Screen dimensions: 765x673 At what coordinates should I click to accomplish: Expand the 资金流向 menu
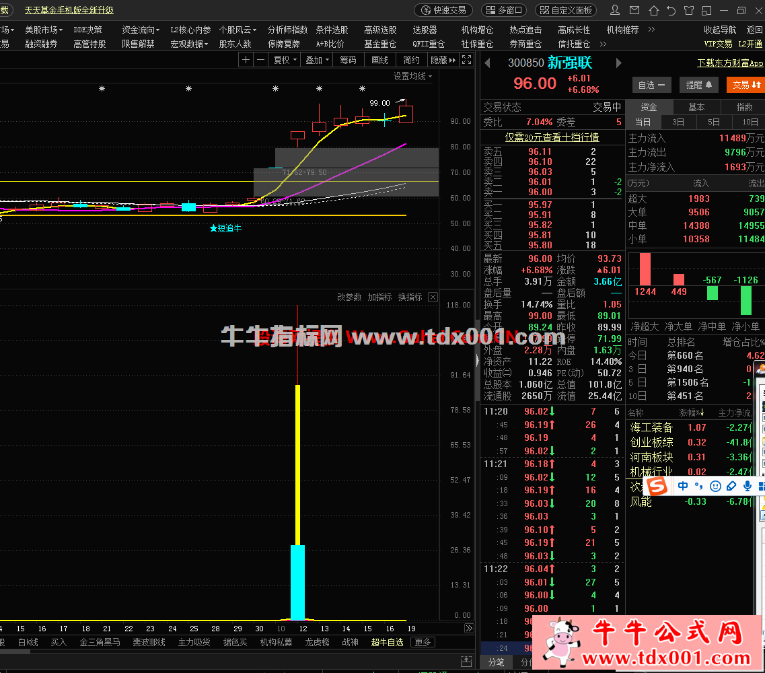[141, 30]
